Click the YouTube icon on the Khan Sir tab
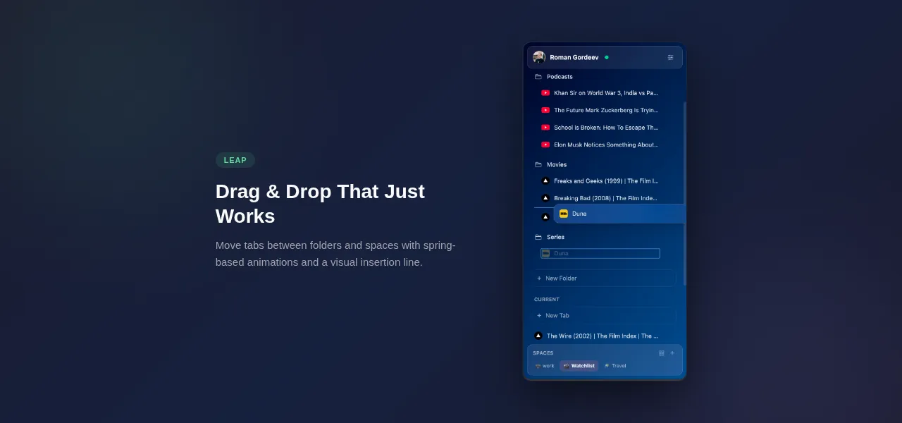The height and width of the screenshot is (423, 902). 545,92
